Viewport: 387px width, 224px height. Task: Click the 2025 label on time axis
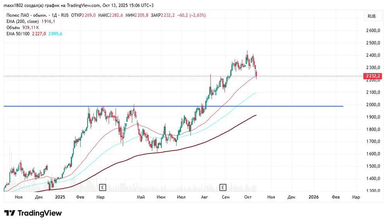(x=60, y=197)
